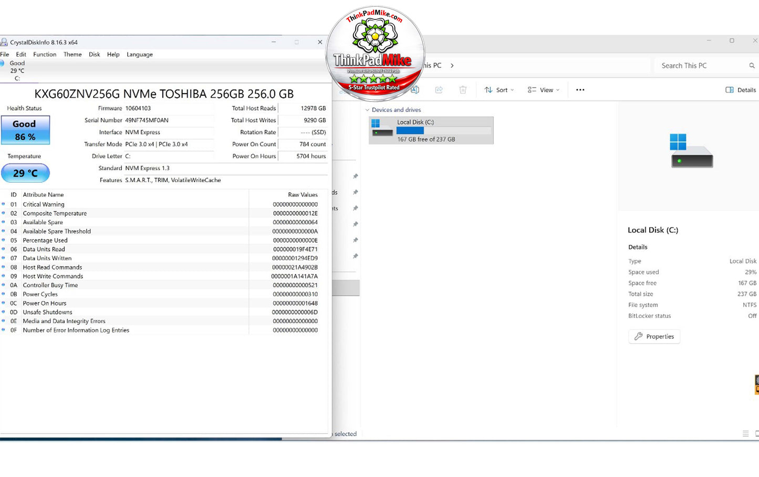This screenshot has width=759, height=477.
Task: Open the Language menu
Action: 140,54
